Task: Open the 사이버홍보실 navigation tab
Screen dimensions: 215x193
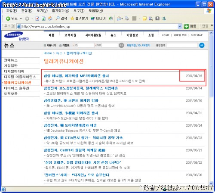Action: click(93, 35)
